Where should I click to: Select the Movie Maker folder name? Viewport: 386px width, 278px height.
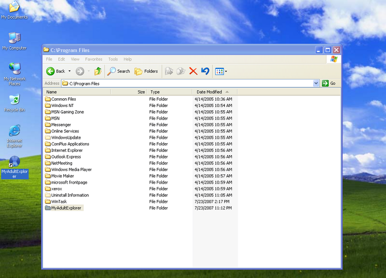point(63,176)
